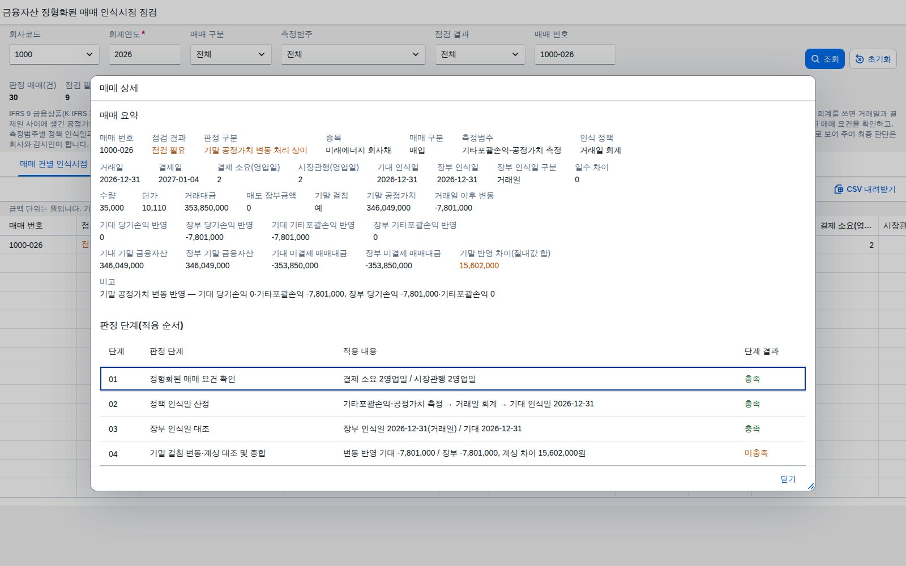Click the 단계 결과 column header
This screenshot has width=906, height=566.
point(761,351)
